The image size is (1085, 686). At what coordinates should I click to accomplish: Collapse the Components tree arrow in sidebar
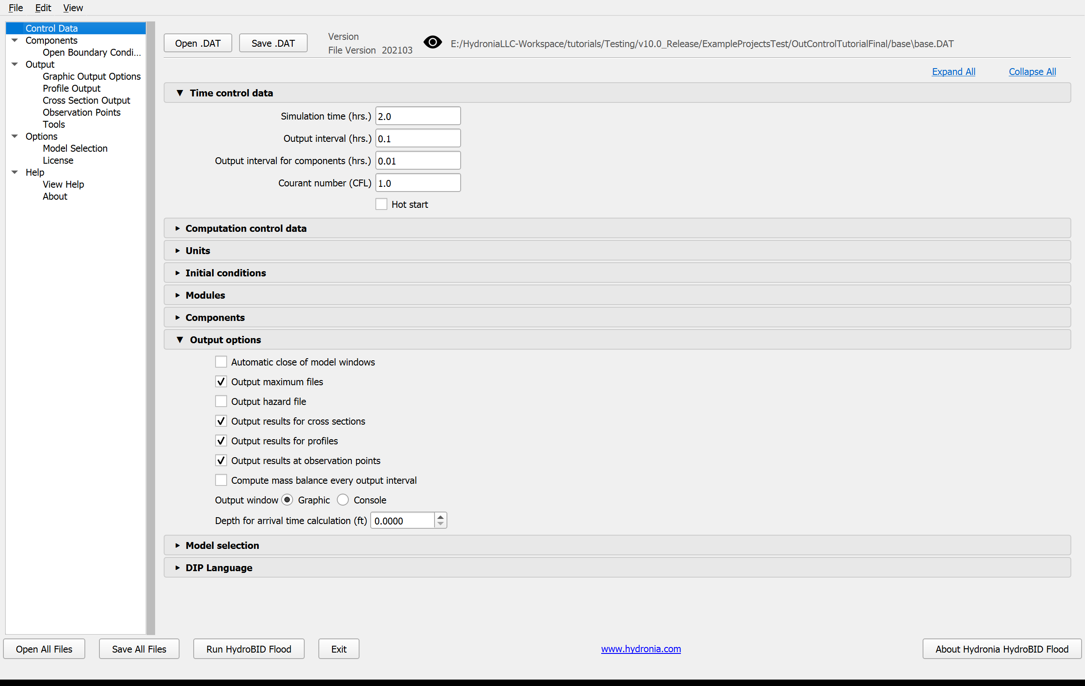click(x=15, y=40)
